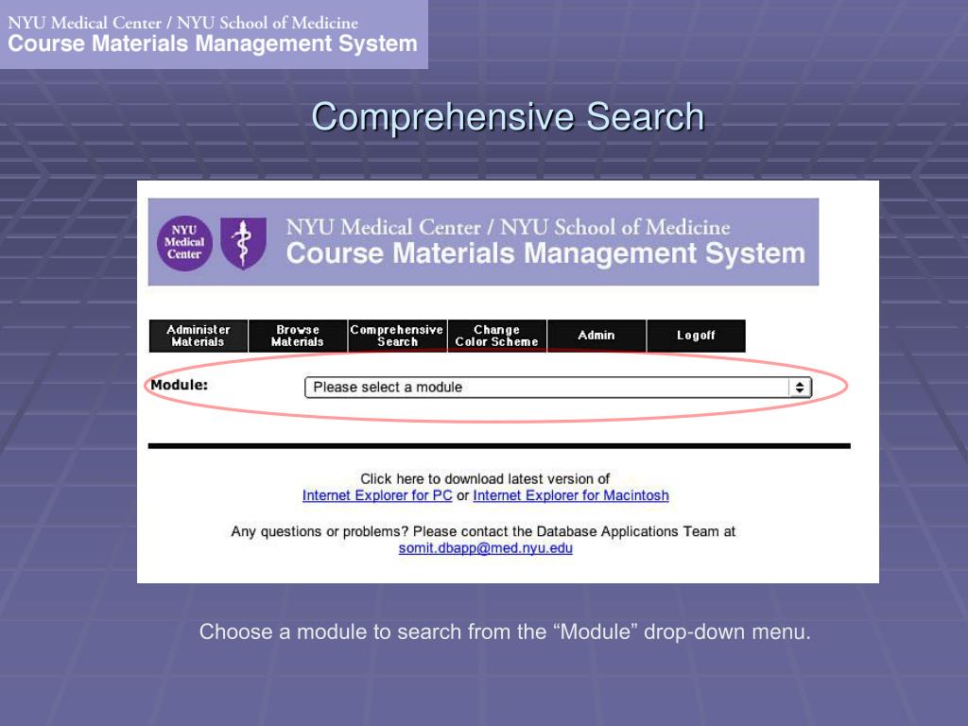Open the Comprehensive Search menu item

[397, 336]
